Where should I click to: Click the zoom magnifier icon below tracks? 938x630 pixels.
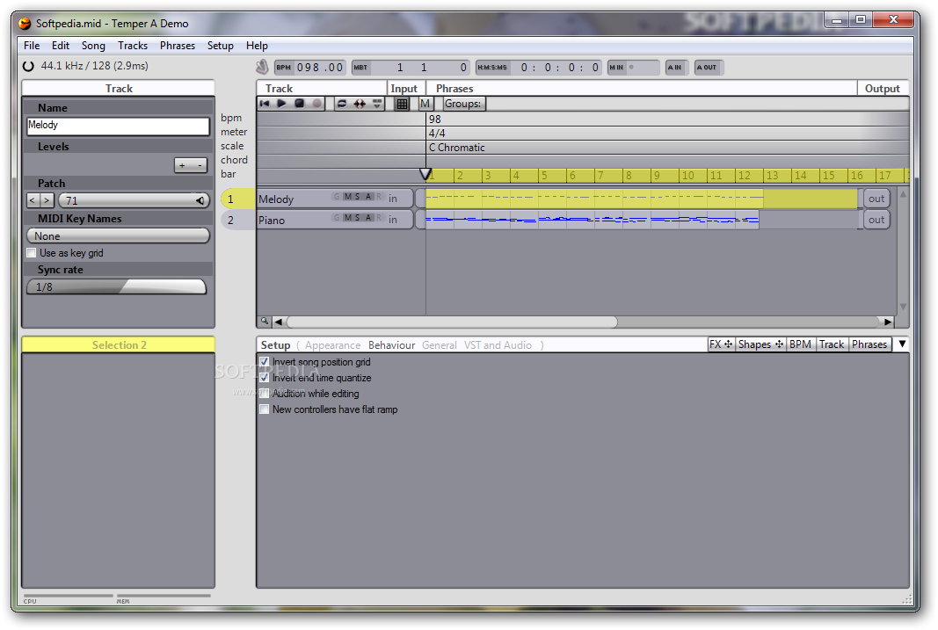pos(265,321)
